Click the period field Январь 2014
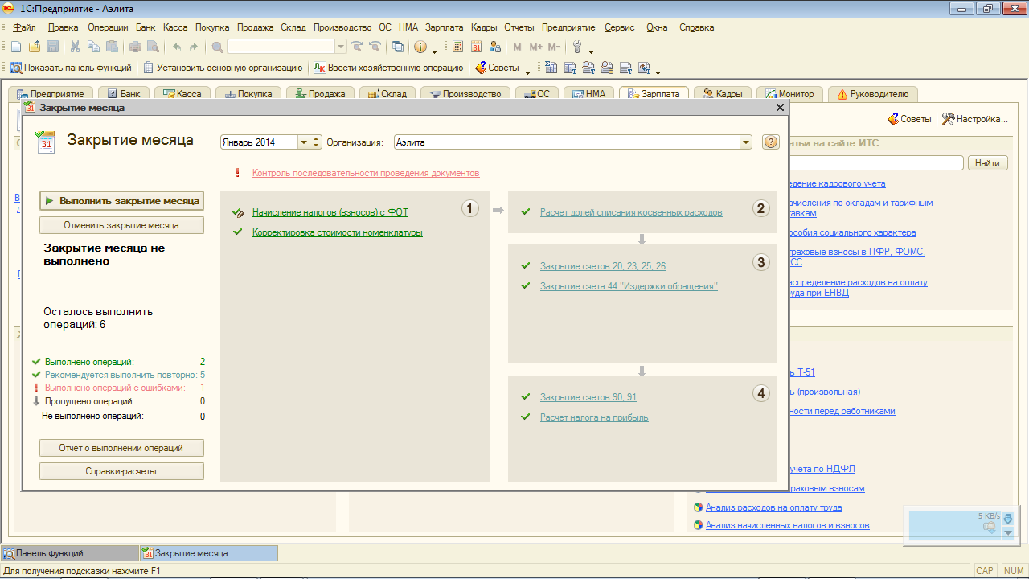Screen dimensions: 1029x579 click(259, 142)
